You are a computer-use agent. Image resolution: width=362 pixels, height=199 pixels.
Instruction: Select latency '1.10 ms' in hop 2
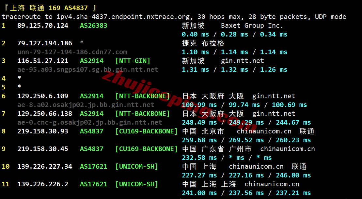point(195,52)
